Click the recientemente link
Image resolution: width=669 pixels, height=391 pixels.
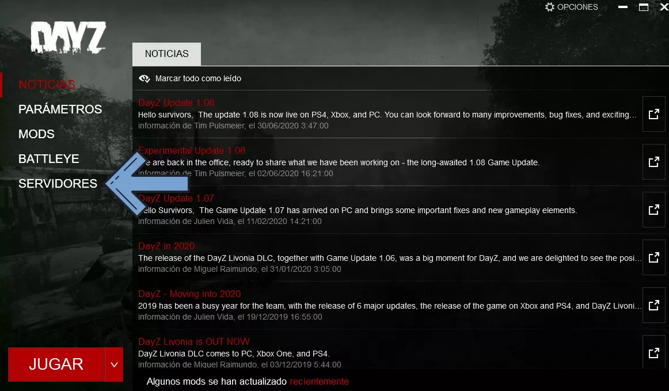[x=319, y=382]
